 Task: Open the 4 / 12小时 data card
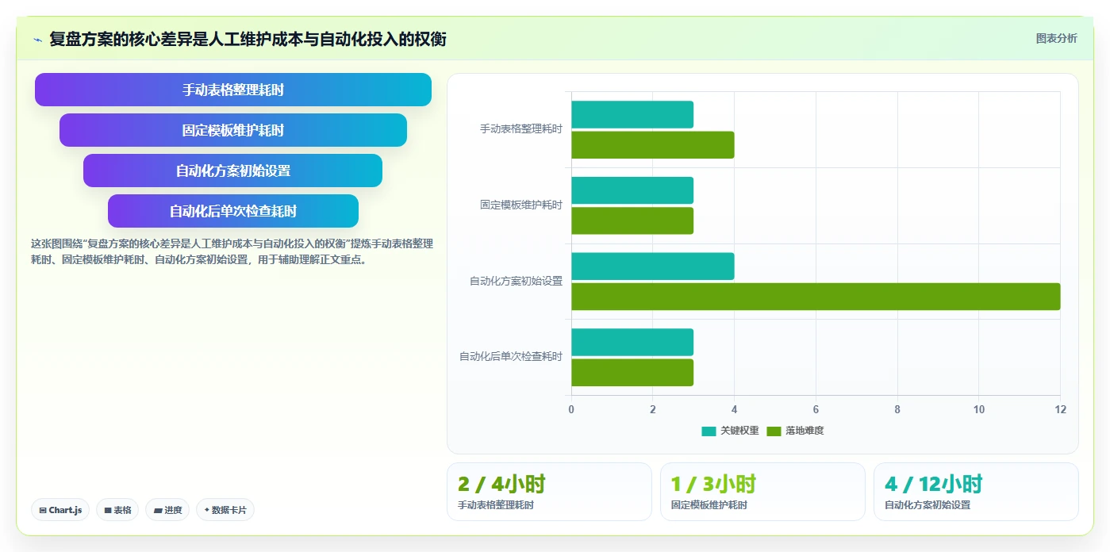click(976, 492)
